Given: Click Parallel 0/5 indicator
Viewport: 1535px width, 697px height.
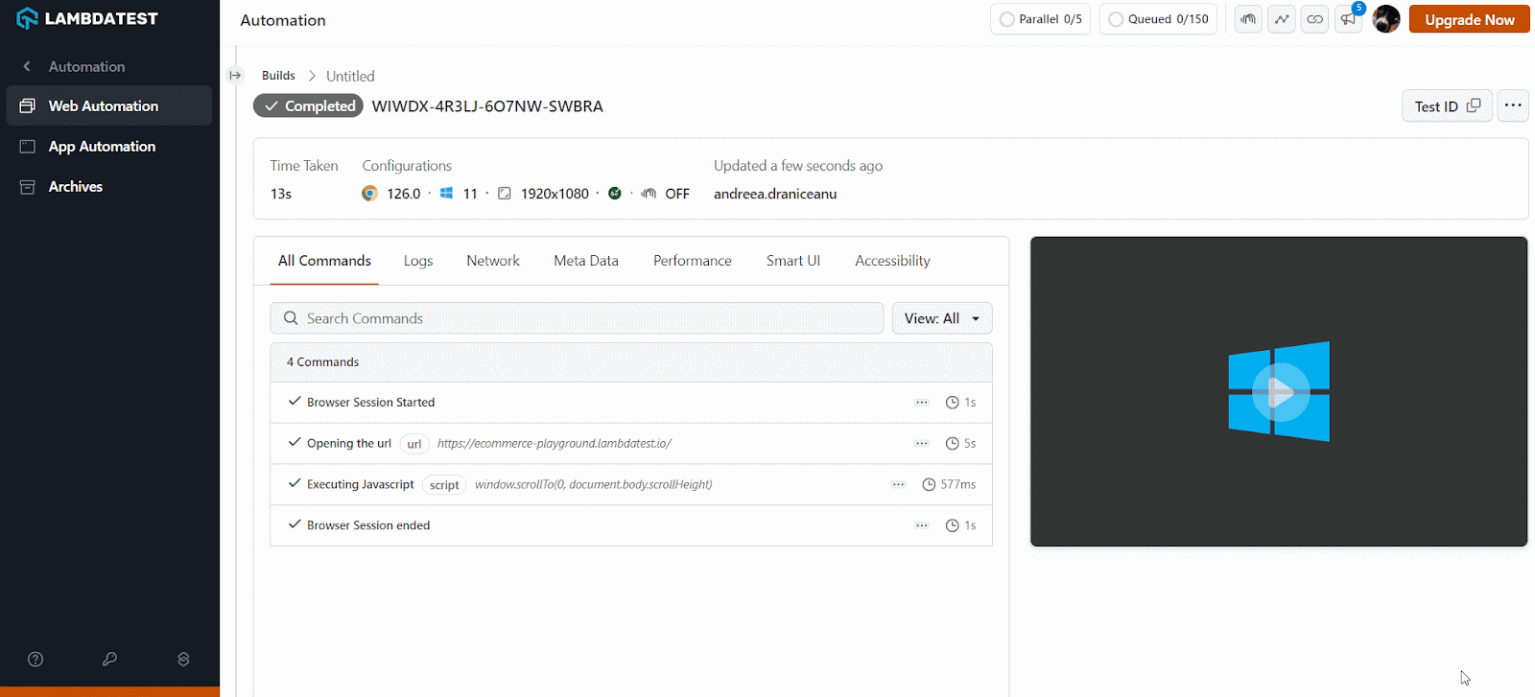Looking at the screenshot, I should [x=1040, y=19].
